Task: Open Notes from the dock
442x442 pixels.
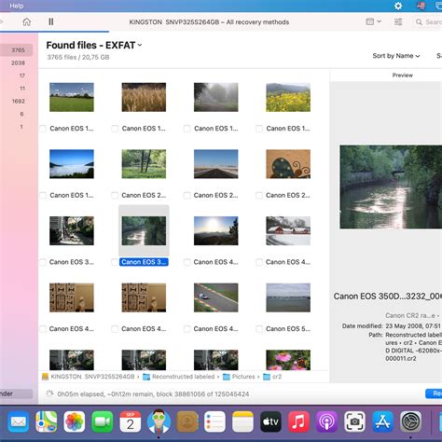Action: tap(242, 421)
